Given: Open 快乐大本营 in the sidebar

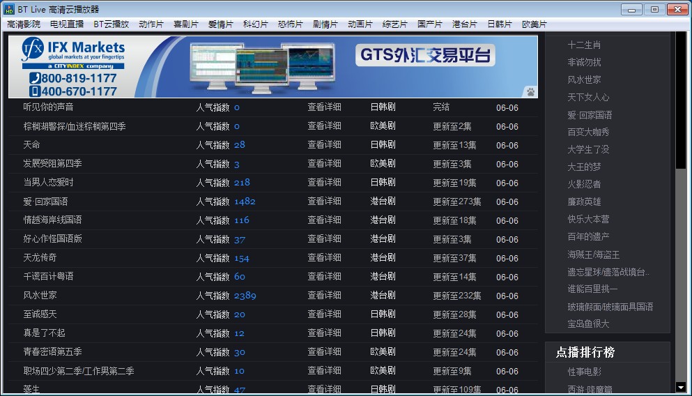Looking at the screenshot, I should click(x=588, y=219).
